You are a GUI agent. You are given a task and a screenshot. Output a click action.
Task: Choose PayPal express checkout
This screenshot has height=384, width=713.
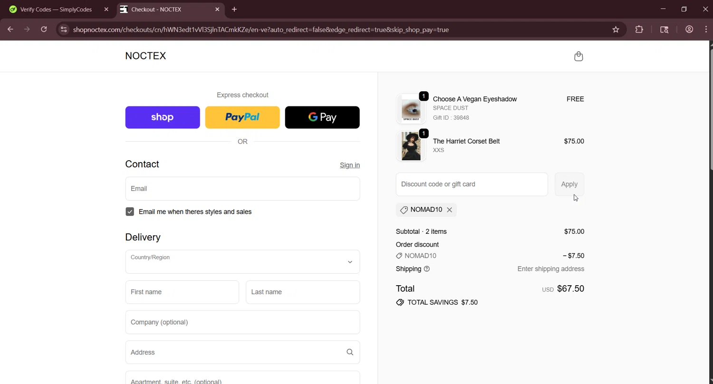pos(242,117)
